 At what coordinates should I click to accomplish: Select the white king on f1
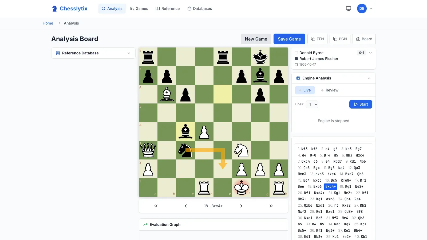point(242,187)
